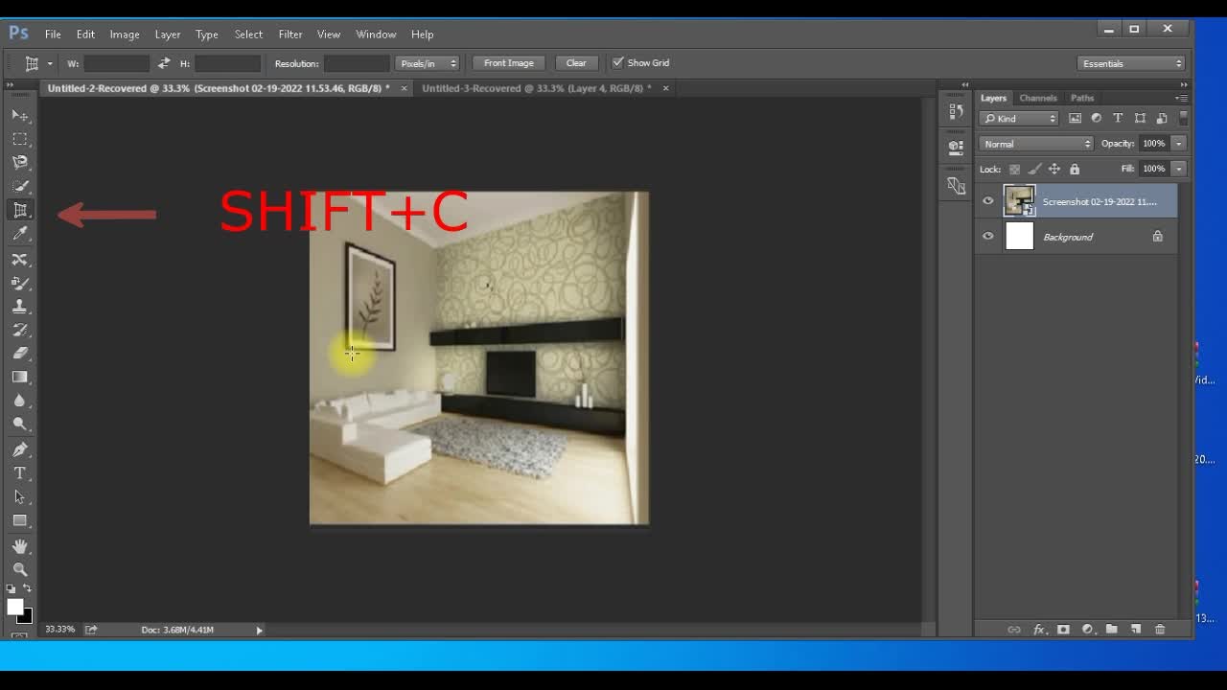Open the Filter menu
1227x690 pixels.
click(x=290, y=34)
